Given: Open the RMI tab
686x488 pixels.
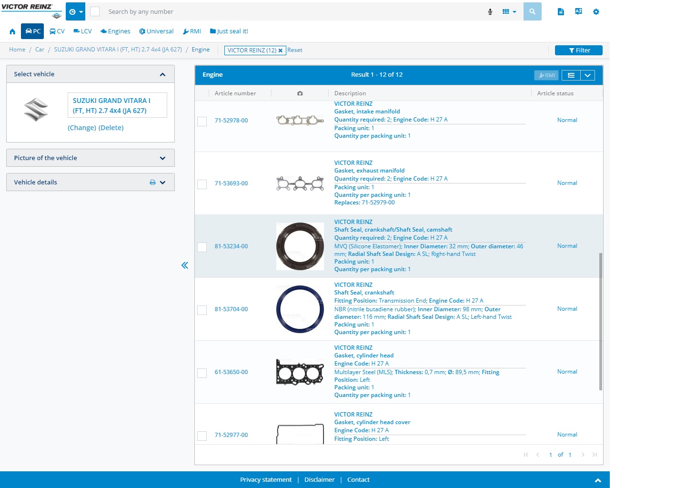Looking at the screenshot, I should pos(192,31).
